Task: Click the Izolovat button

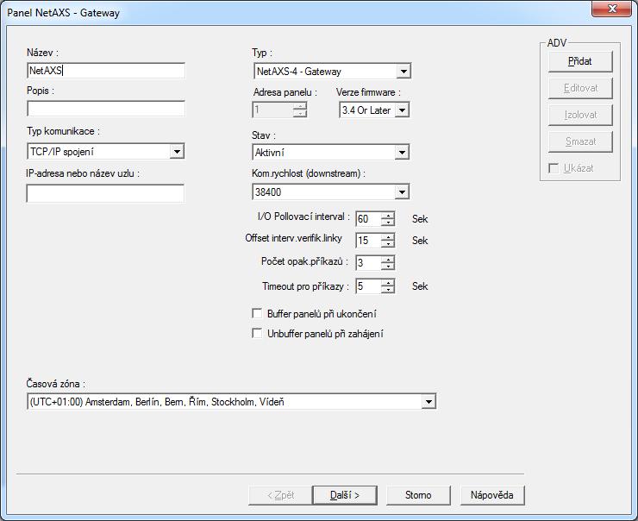Action: pyautogui.click(x=580, y=115)
